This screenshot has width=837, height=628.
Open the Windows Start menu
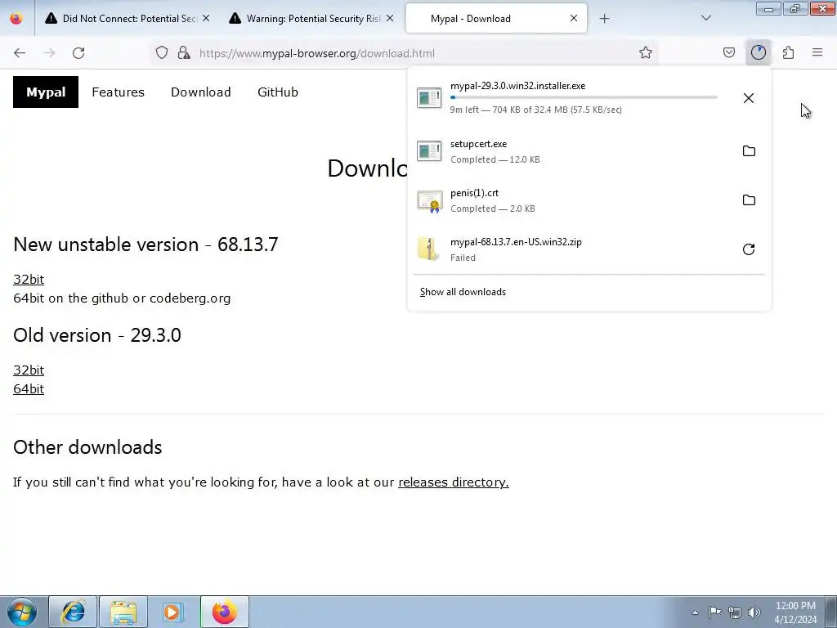pos(22,612)
